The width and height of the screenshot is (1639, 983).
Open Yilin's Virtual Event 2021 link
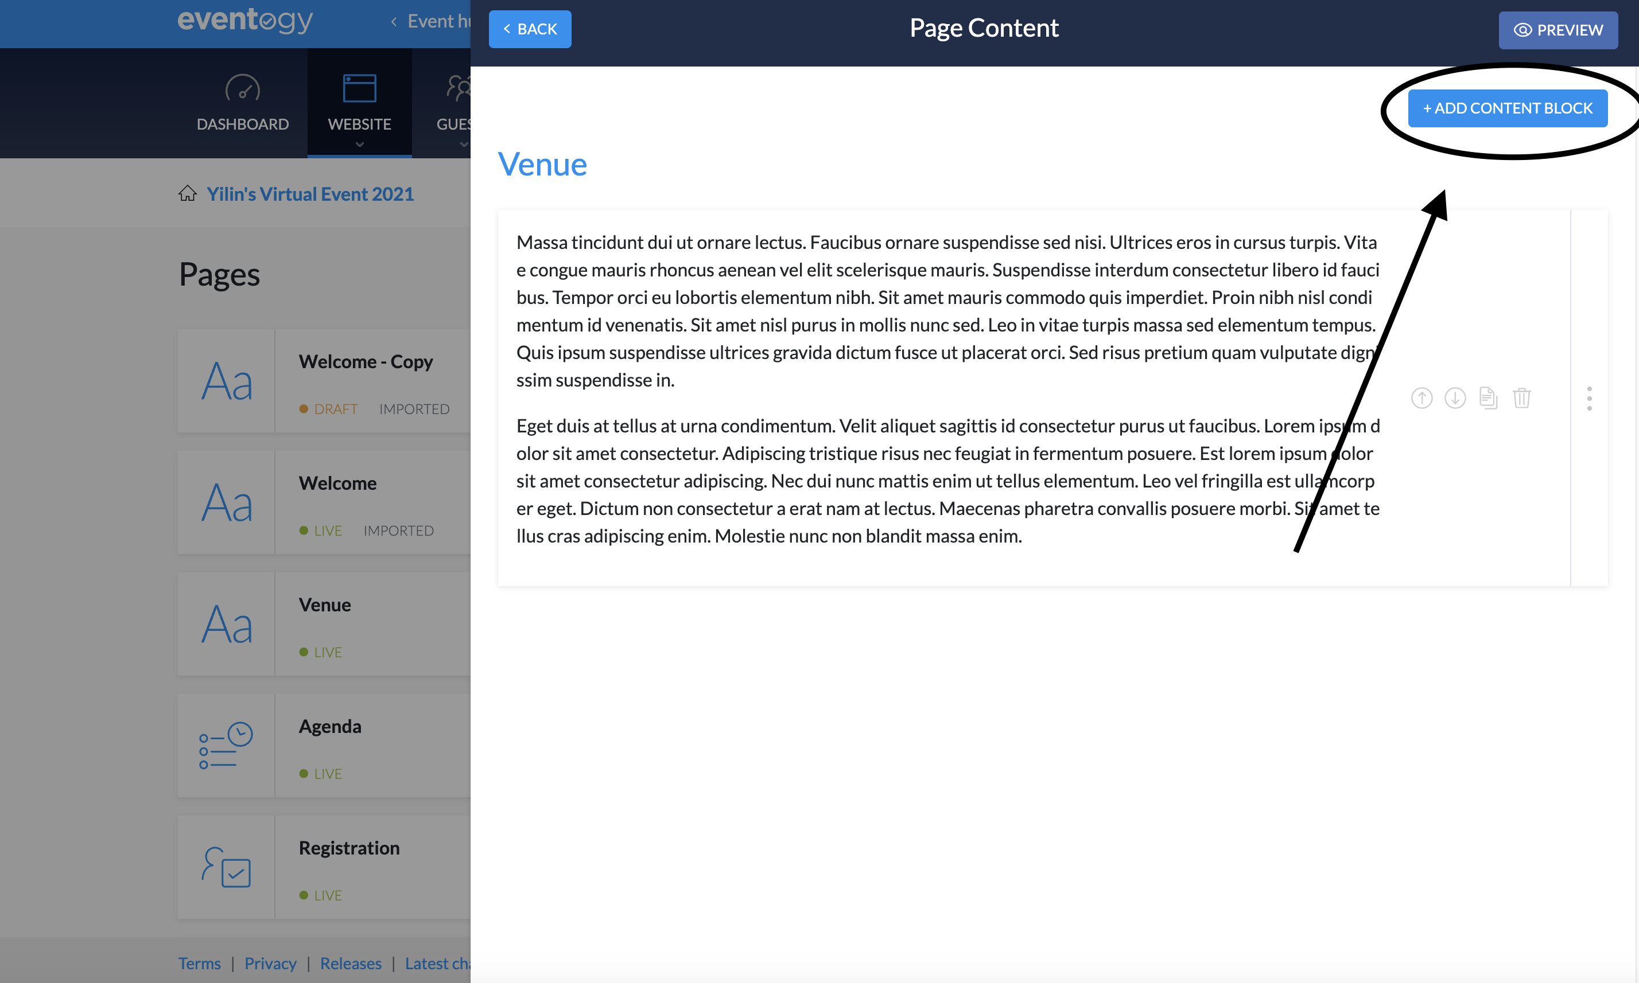pyautogui.click(x=310, y=193)
